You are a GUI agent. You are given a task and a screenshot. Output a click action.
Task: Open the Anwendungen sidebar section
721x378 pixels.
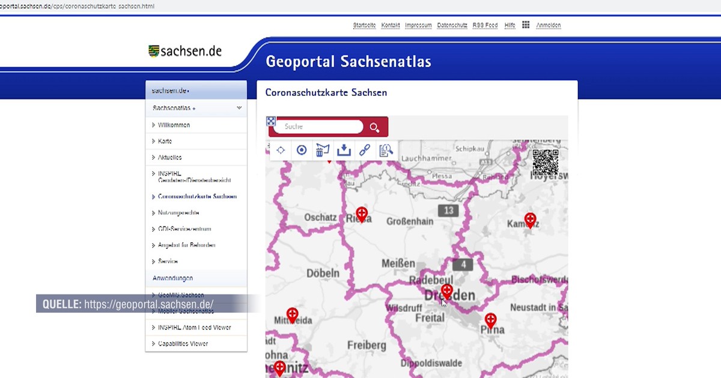point(172,278)
